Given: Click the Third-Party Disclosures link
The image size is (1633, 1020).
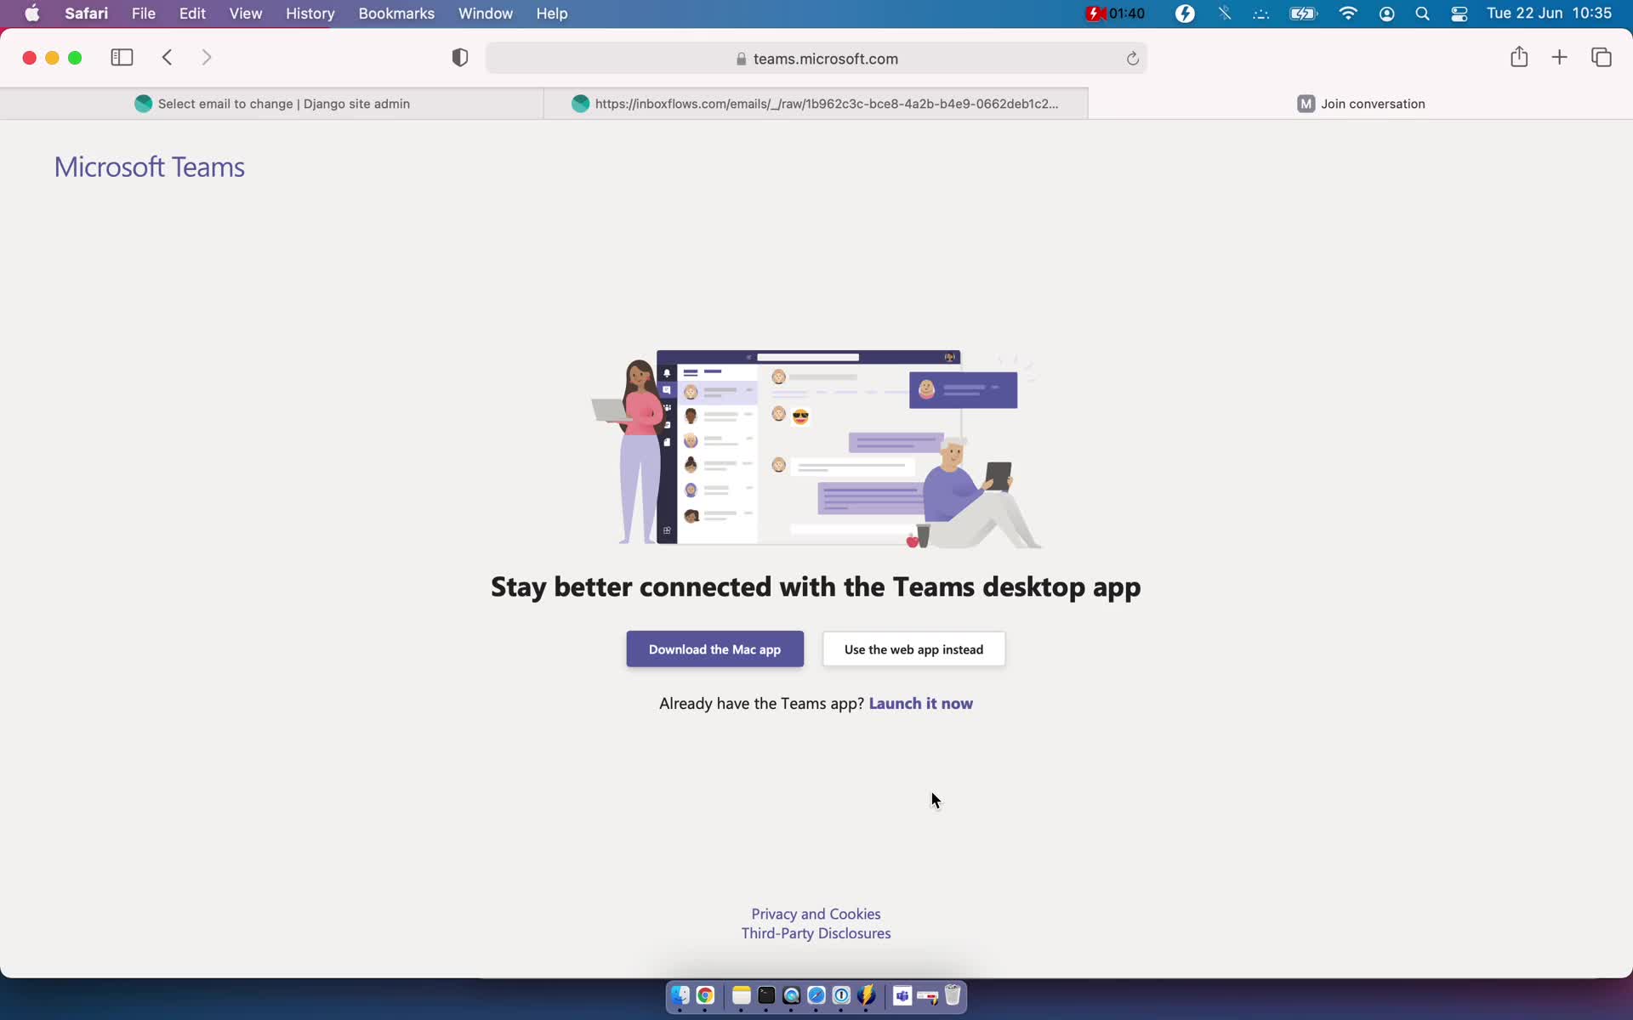Looking at the screenshot, I should [816, 932].
